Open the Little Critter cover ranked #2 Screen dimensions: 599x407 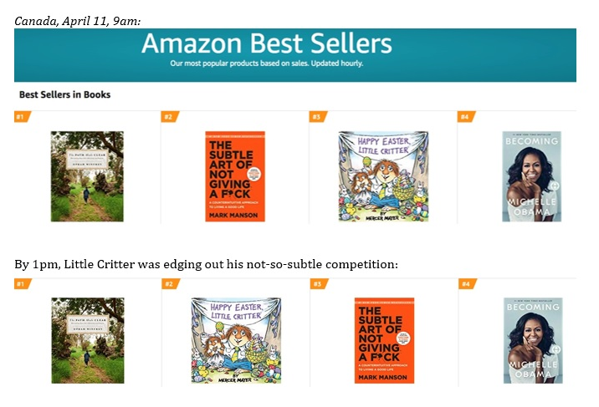235,341
